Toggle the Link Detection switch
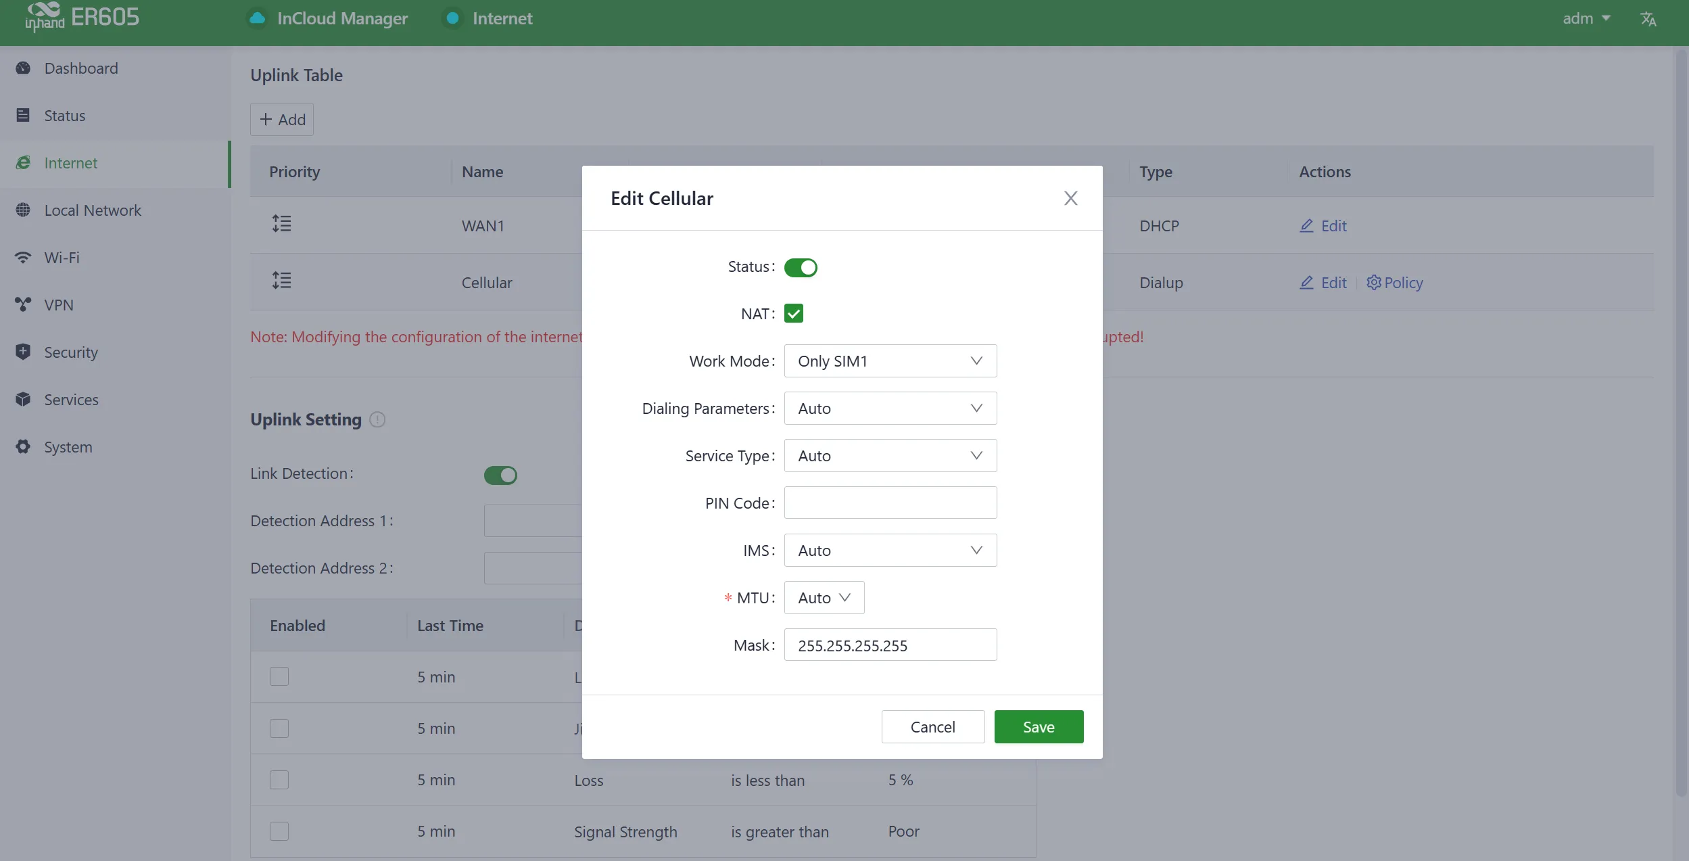The width and height of the screenshot is (1689, 861). 500,475
